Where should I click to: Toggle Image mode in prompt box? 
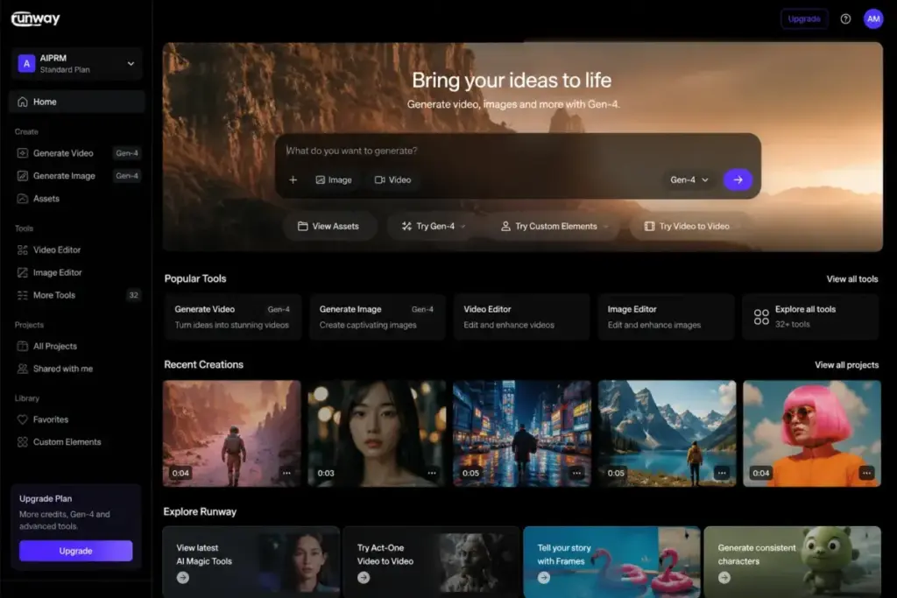(334, 179)
